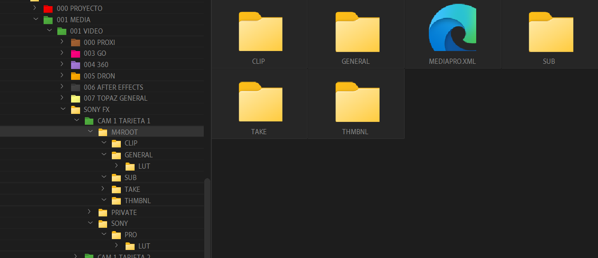
Task: Collapse the SONY tree node chevron
Action: click(x=90, y=223)
